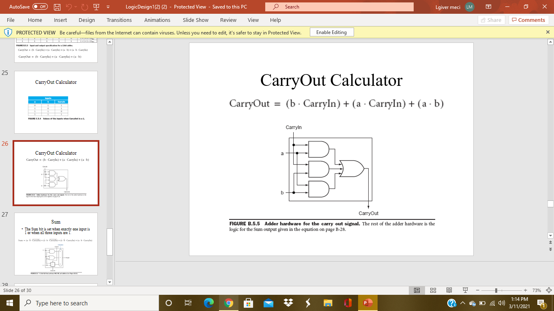The image size is (554, 311).
Task: Go to next slide double-arrow button
Action: pyautogui.click(x=550, y=249)
